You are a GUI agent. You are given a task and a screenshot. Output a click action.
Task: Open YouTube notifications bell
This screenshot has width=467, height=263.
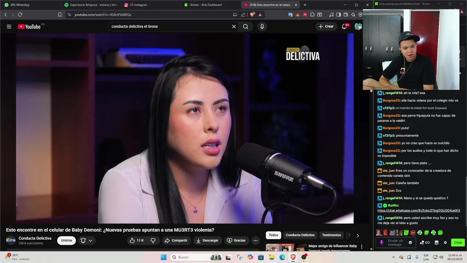point(344,26)
